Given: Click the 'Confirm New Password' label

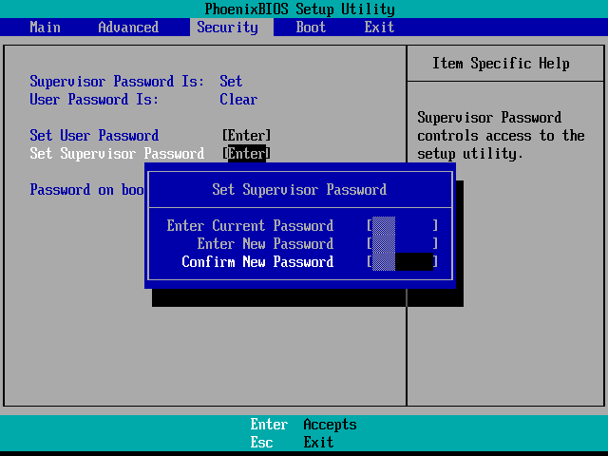Looking at the screenshot, I should tap(257, 262).
